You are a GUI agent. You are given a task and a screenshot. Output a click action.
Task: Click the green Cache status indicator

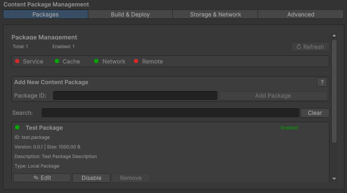coord(57,61)
